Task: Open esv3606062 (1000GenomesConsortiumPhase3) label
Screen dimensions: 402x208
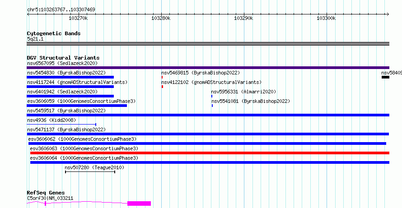Action: 82,139
